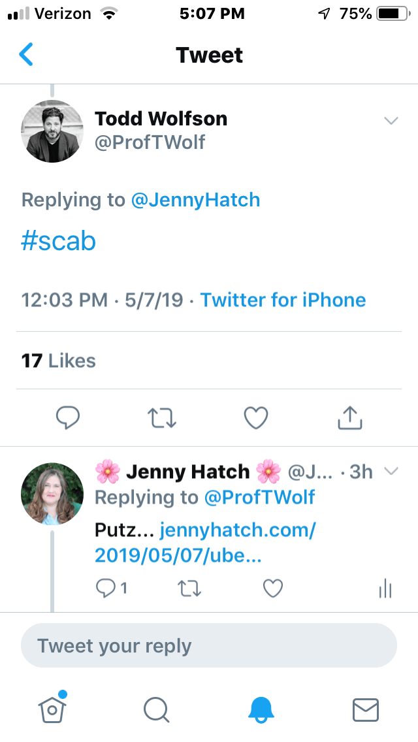Reply to Jenny Hatch's Putz tweet
Screen dimensions: 418x742
point(105,589)
